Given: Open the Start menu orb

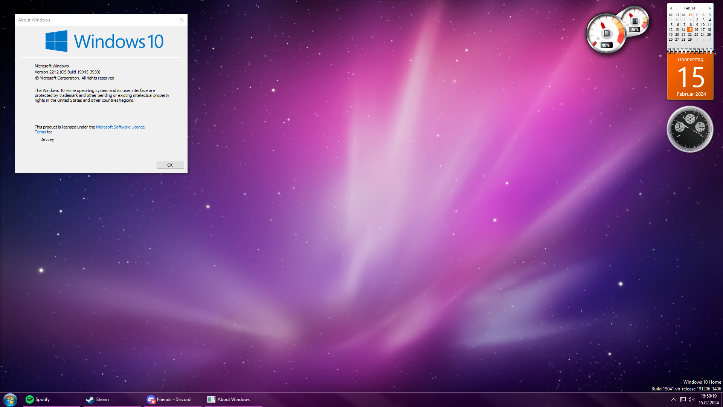Looking at the screenshot, I should (x=10, y=399).
